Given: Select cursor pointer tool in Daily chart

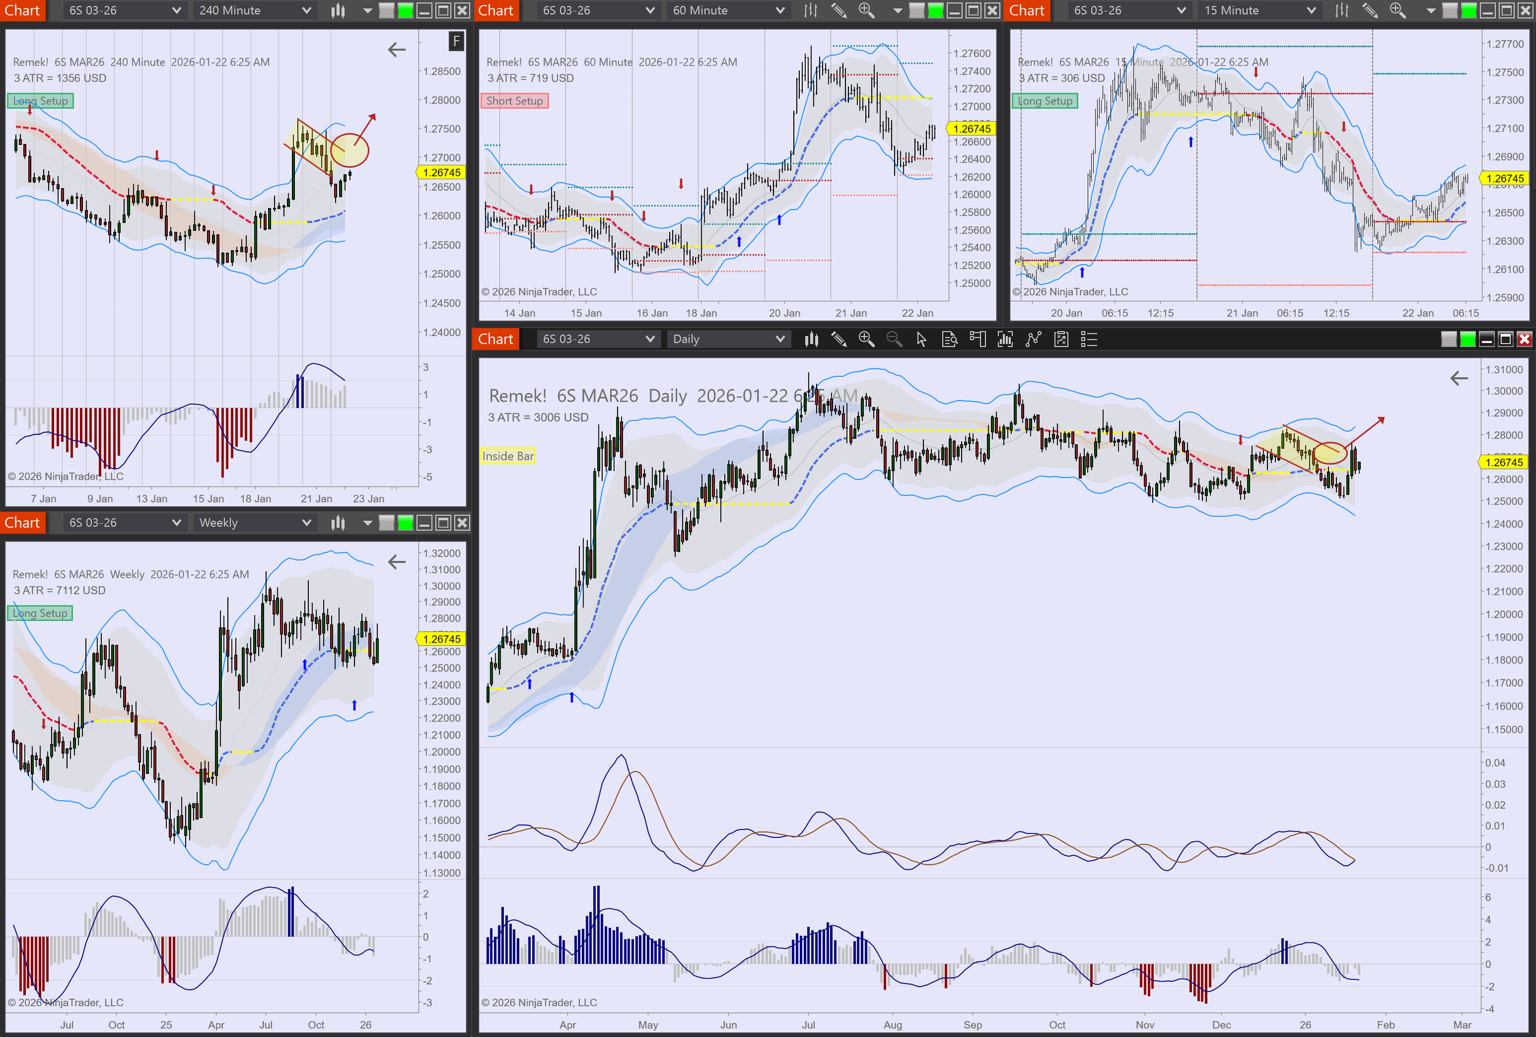Looking at the screenshot, I should click(x=922, y=339).
